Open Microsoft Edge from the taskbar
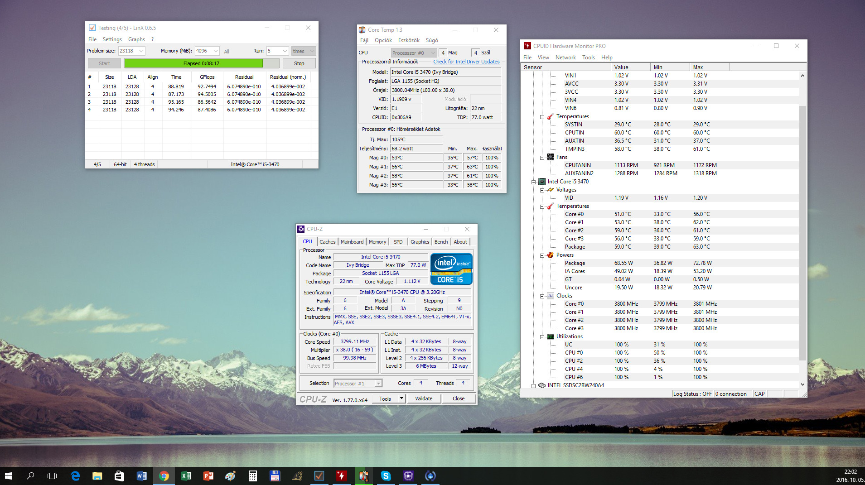The height and width of the screenshot is (485, 865). (75, 475)
